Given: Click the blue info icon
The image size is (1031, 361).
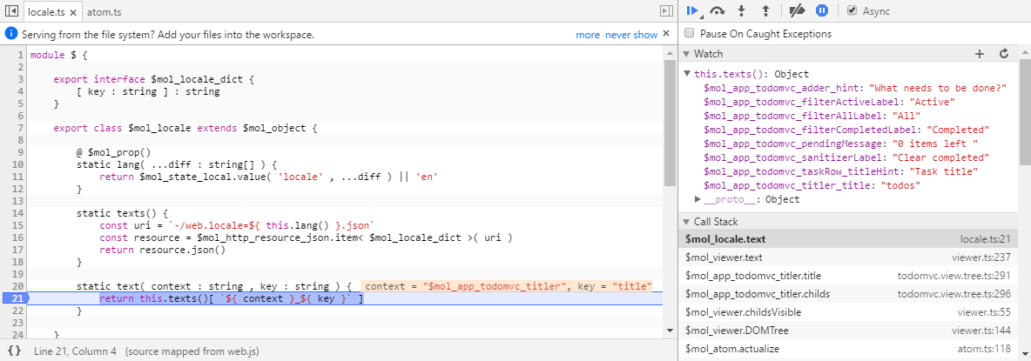Looking at the screenshot, I should (11, 33).
